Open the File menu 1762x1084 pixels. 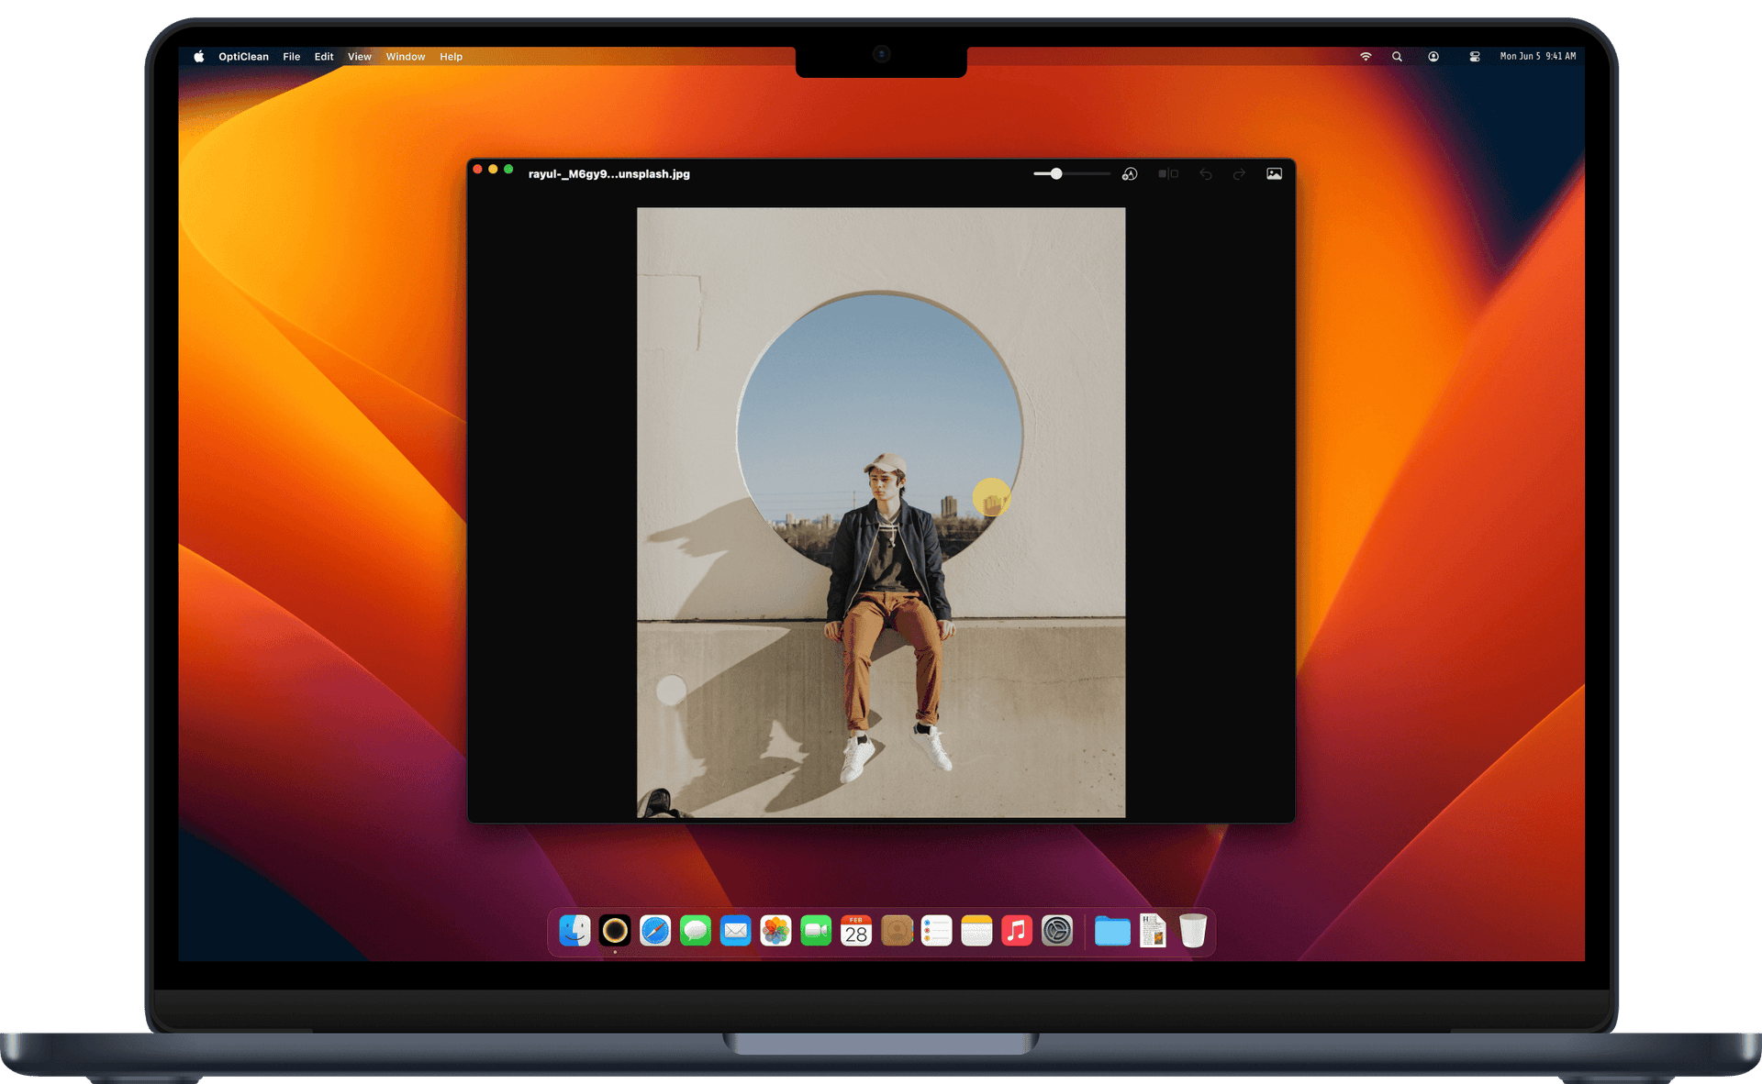point(291,57)
